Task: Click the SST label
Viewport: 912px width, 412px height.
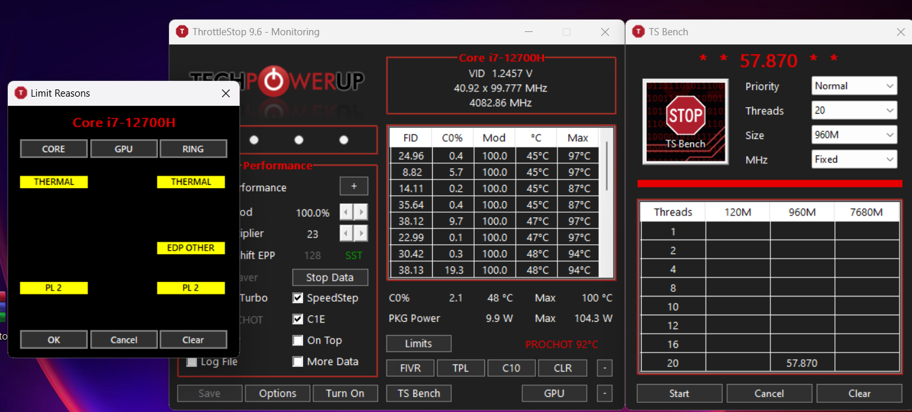Action: pos(354,255)
